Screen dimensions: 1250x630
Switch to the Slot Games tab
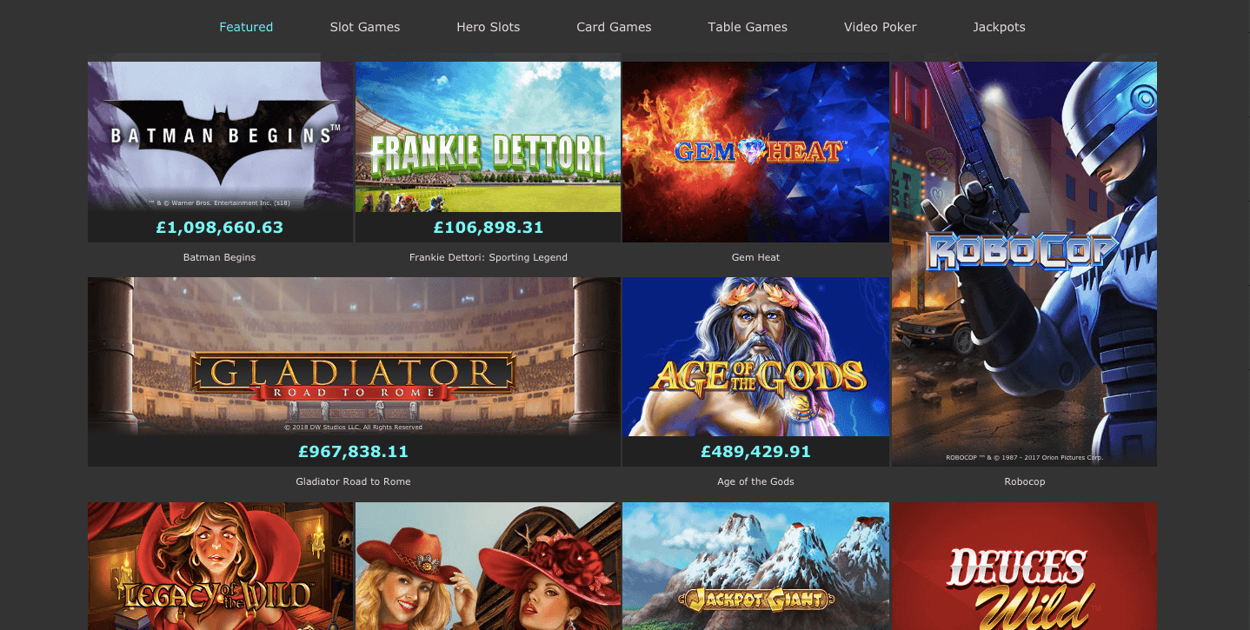(365, 27)
